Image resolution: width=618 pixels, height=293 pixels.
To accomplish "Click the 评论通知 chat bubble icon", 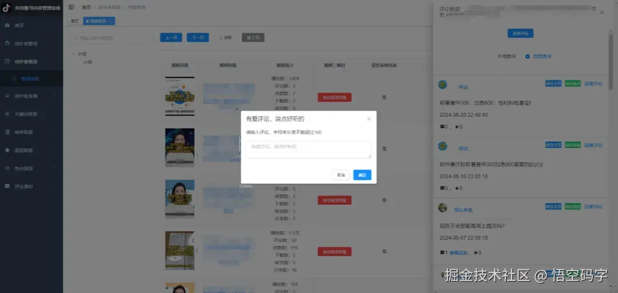I will [x=7, y=186].
